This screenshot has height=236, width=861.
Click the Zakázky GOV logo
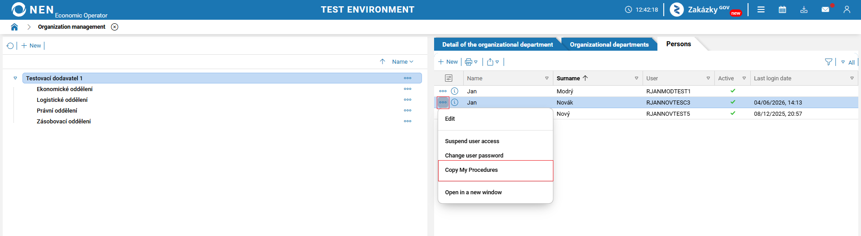pos(706,9)
